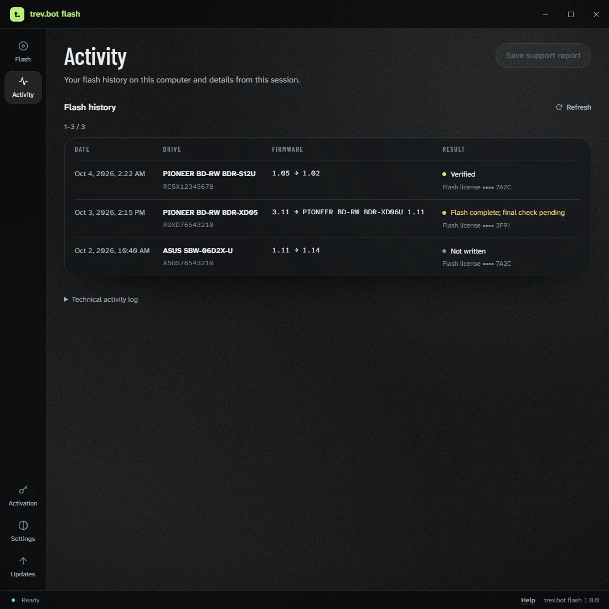
Task: Go to Flash sidebar label
Action: pos(23,59)
